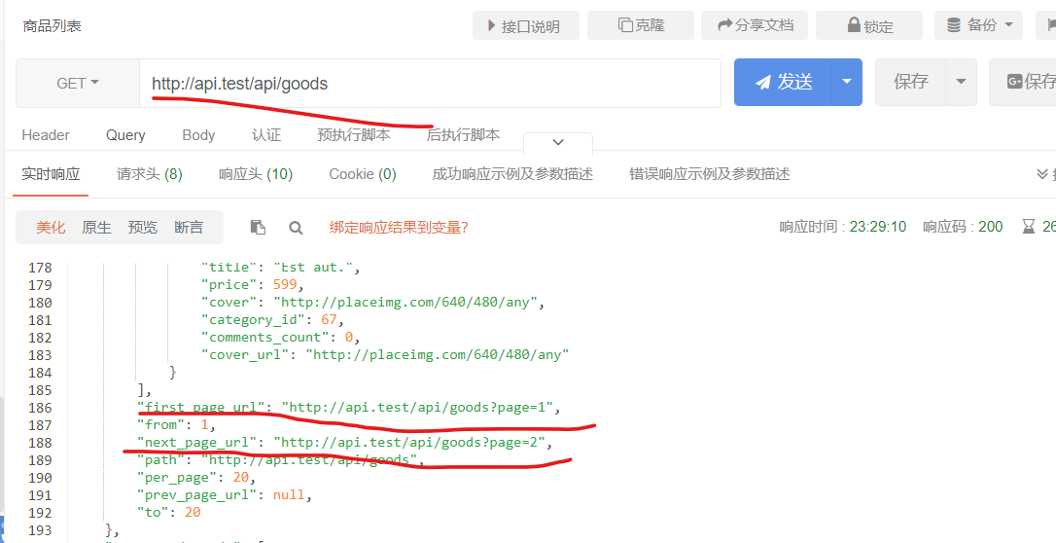Open the GET method dropdown
Image resolution: width=1056 pixels, height=543 pixels.
click(x=78, y=83)
